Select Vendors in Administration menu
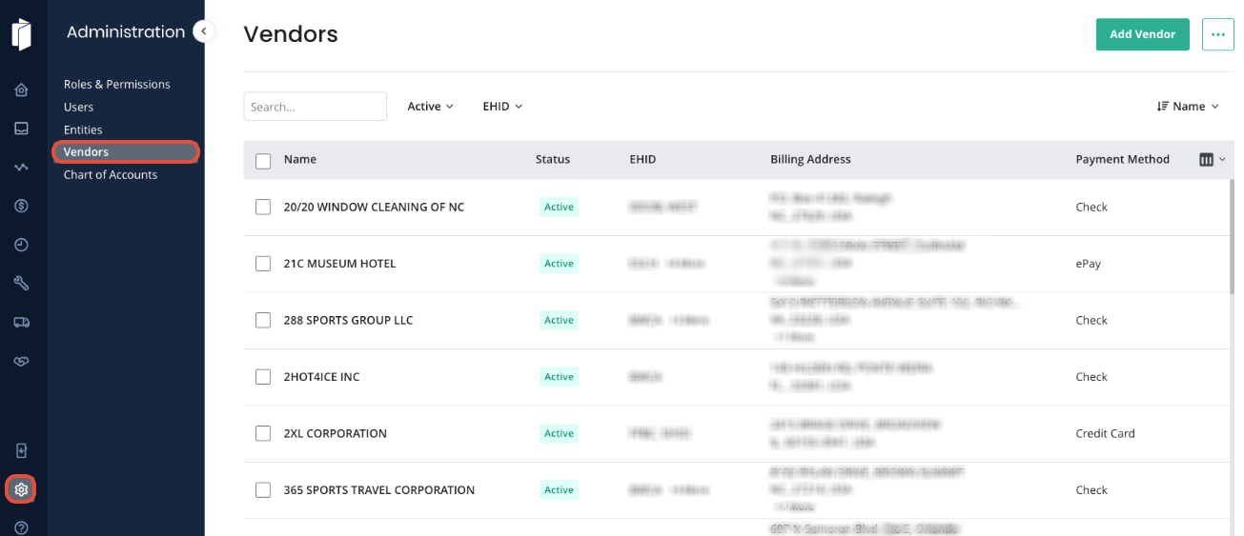The image size is (1244, 536). coord(126,151)
